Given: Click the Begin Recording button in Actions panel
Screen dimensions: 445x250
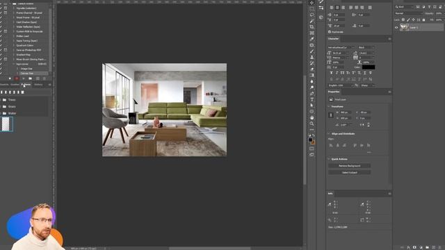Looking at the screenshot, I should click(x=17, y=78).
